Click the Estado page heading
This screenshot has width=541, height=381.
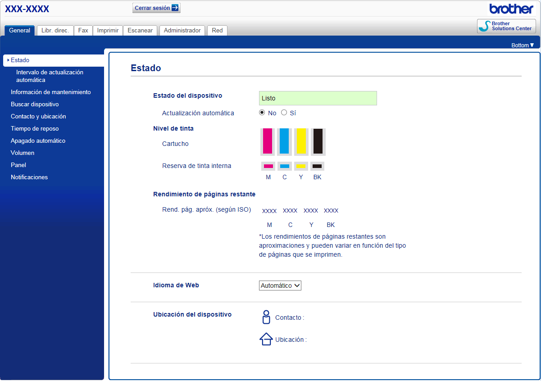146,68
